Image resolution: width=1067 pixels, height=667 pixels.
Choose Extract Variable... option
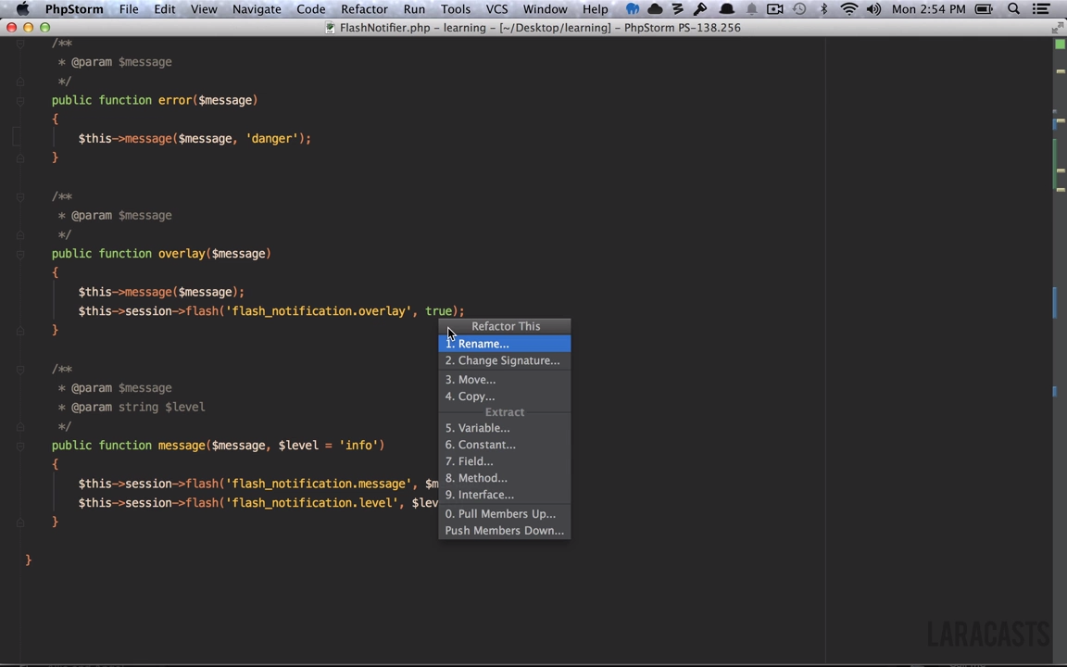[x=504, y=428]
